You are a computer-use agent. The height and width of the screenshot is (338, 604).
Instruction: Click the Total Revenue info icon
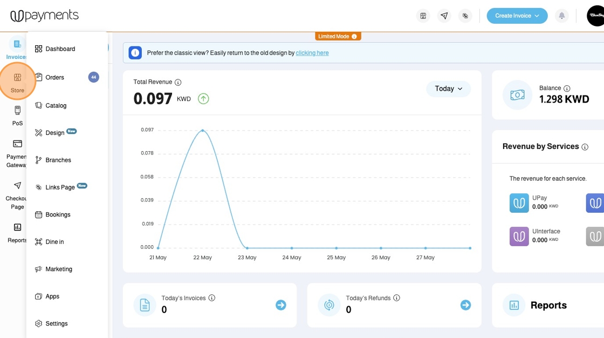[178, 82]
